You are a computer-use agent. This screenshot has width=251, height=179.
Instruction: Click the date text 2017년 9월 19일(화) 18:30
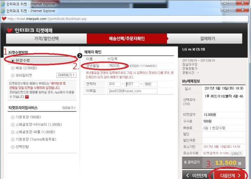pyautogui.click(x=224, y=88)
